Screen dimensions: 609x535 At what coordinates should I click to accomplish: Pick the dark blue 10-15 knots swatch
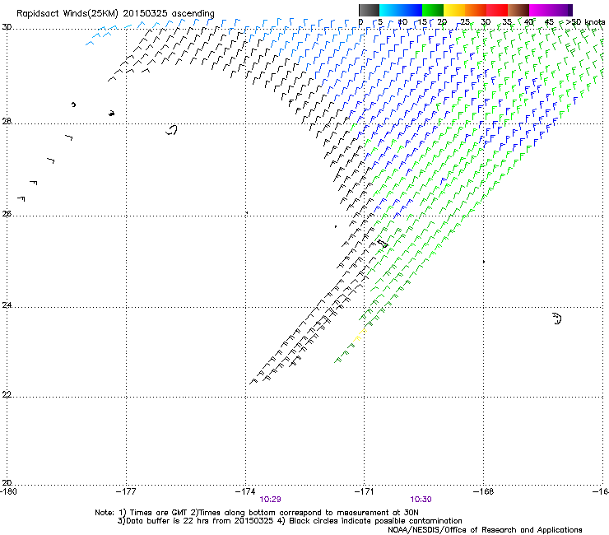coord(411,10)
